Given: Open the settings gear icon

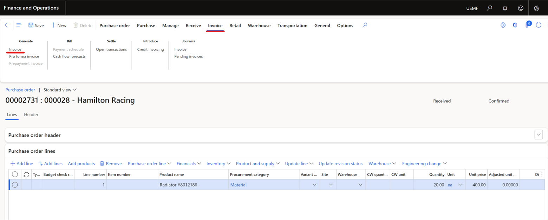Looking at the screenshot, I should tap(536, 8).
